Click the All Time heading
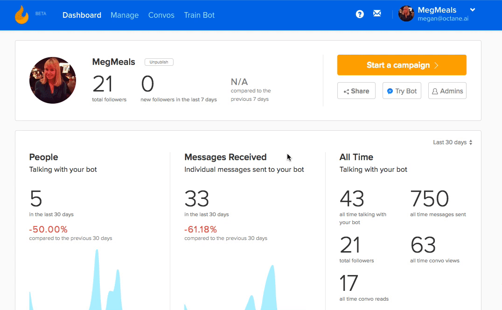This screenshot has width=502, height=310. [x=356, y=157]
